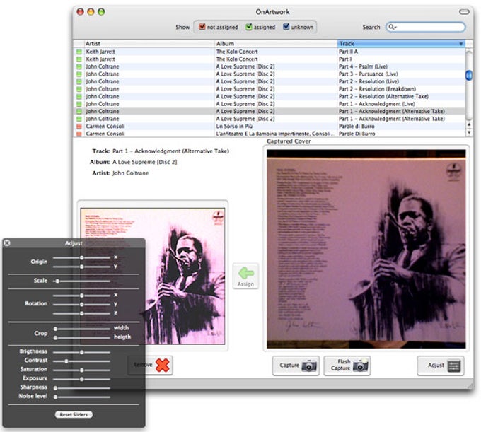481x432 pixels.
Task: Click the green Assign arrow button
Action: [245, 276]
